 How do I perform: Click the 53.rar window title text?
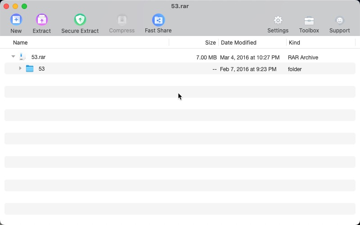(180, 6)
